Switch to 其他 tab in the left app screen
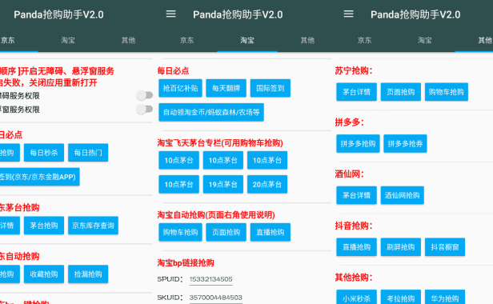The image size is (493, 304). point(128,40)
